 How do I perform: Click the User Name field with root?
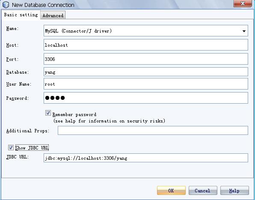[146, 84]
